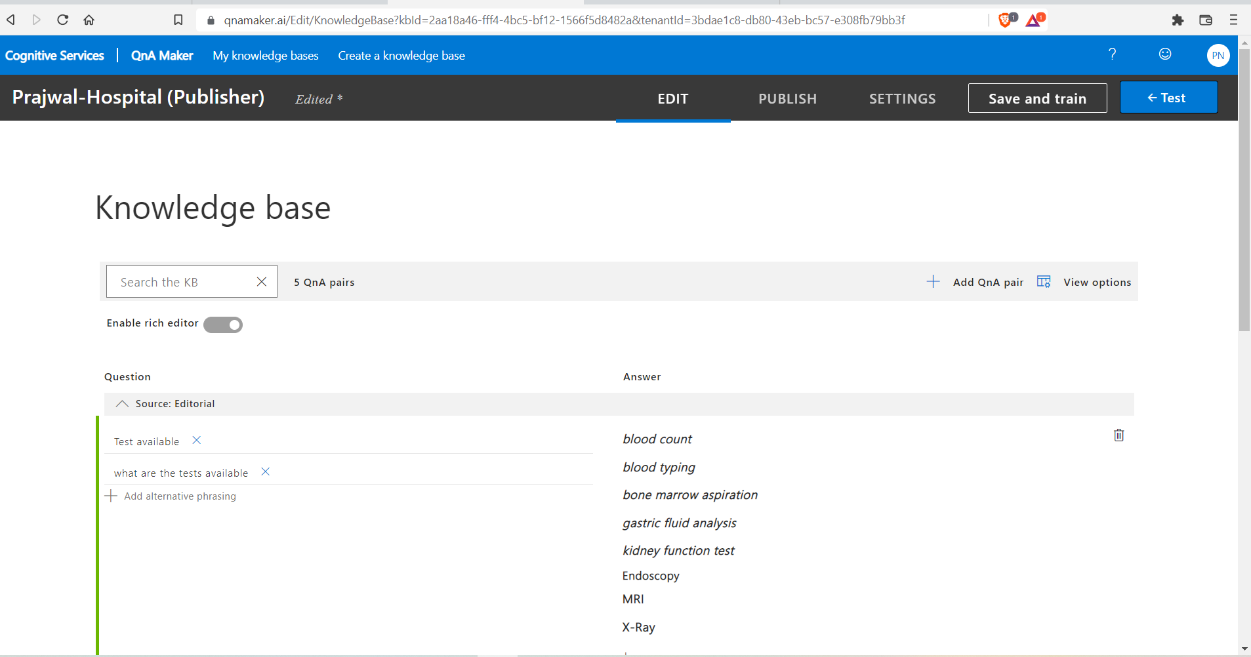Viewport: 1251px width, 657px height.
Task: Open the SETTINGS tab
Action: [901, 98]
